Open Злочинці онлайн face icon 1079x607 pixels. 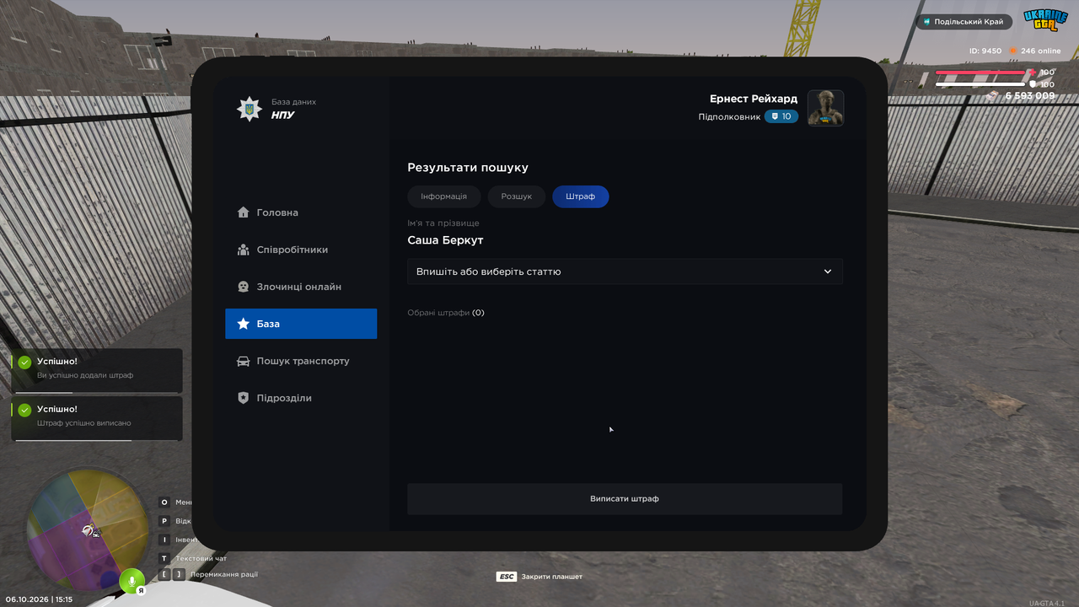[x=244, y=287]
